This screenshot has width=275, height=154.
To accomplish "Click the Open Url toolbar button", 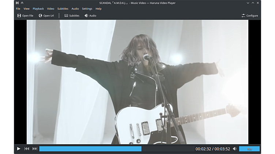I will click(46, 16).
